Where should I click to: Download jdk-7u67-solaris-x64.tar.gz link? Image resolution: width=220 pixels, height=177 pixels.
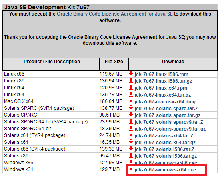(165, 143)
